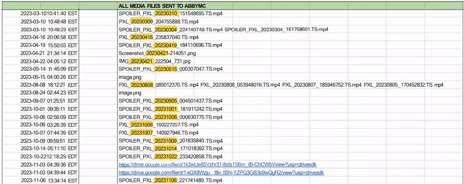The width and height of the screenshot is (464, 184).
Task: Select timestamp 2023-03-10 10:49:23 EST
Action: pos(49,29)
